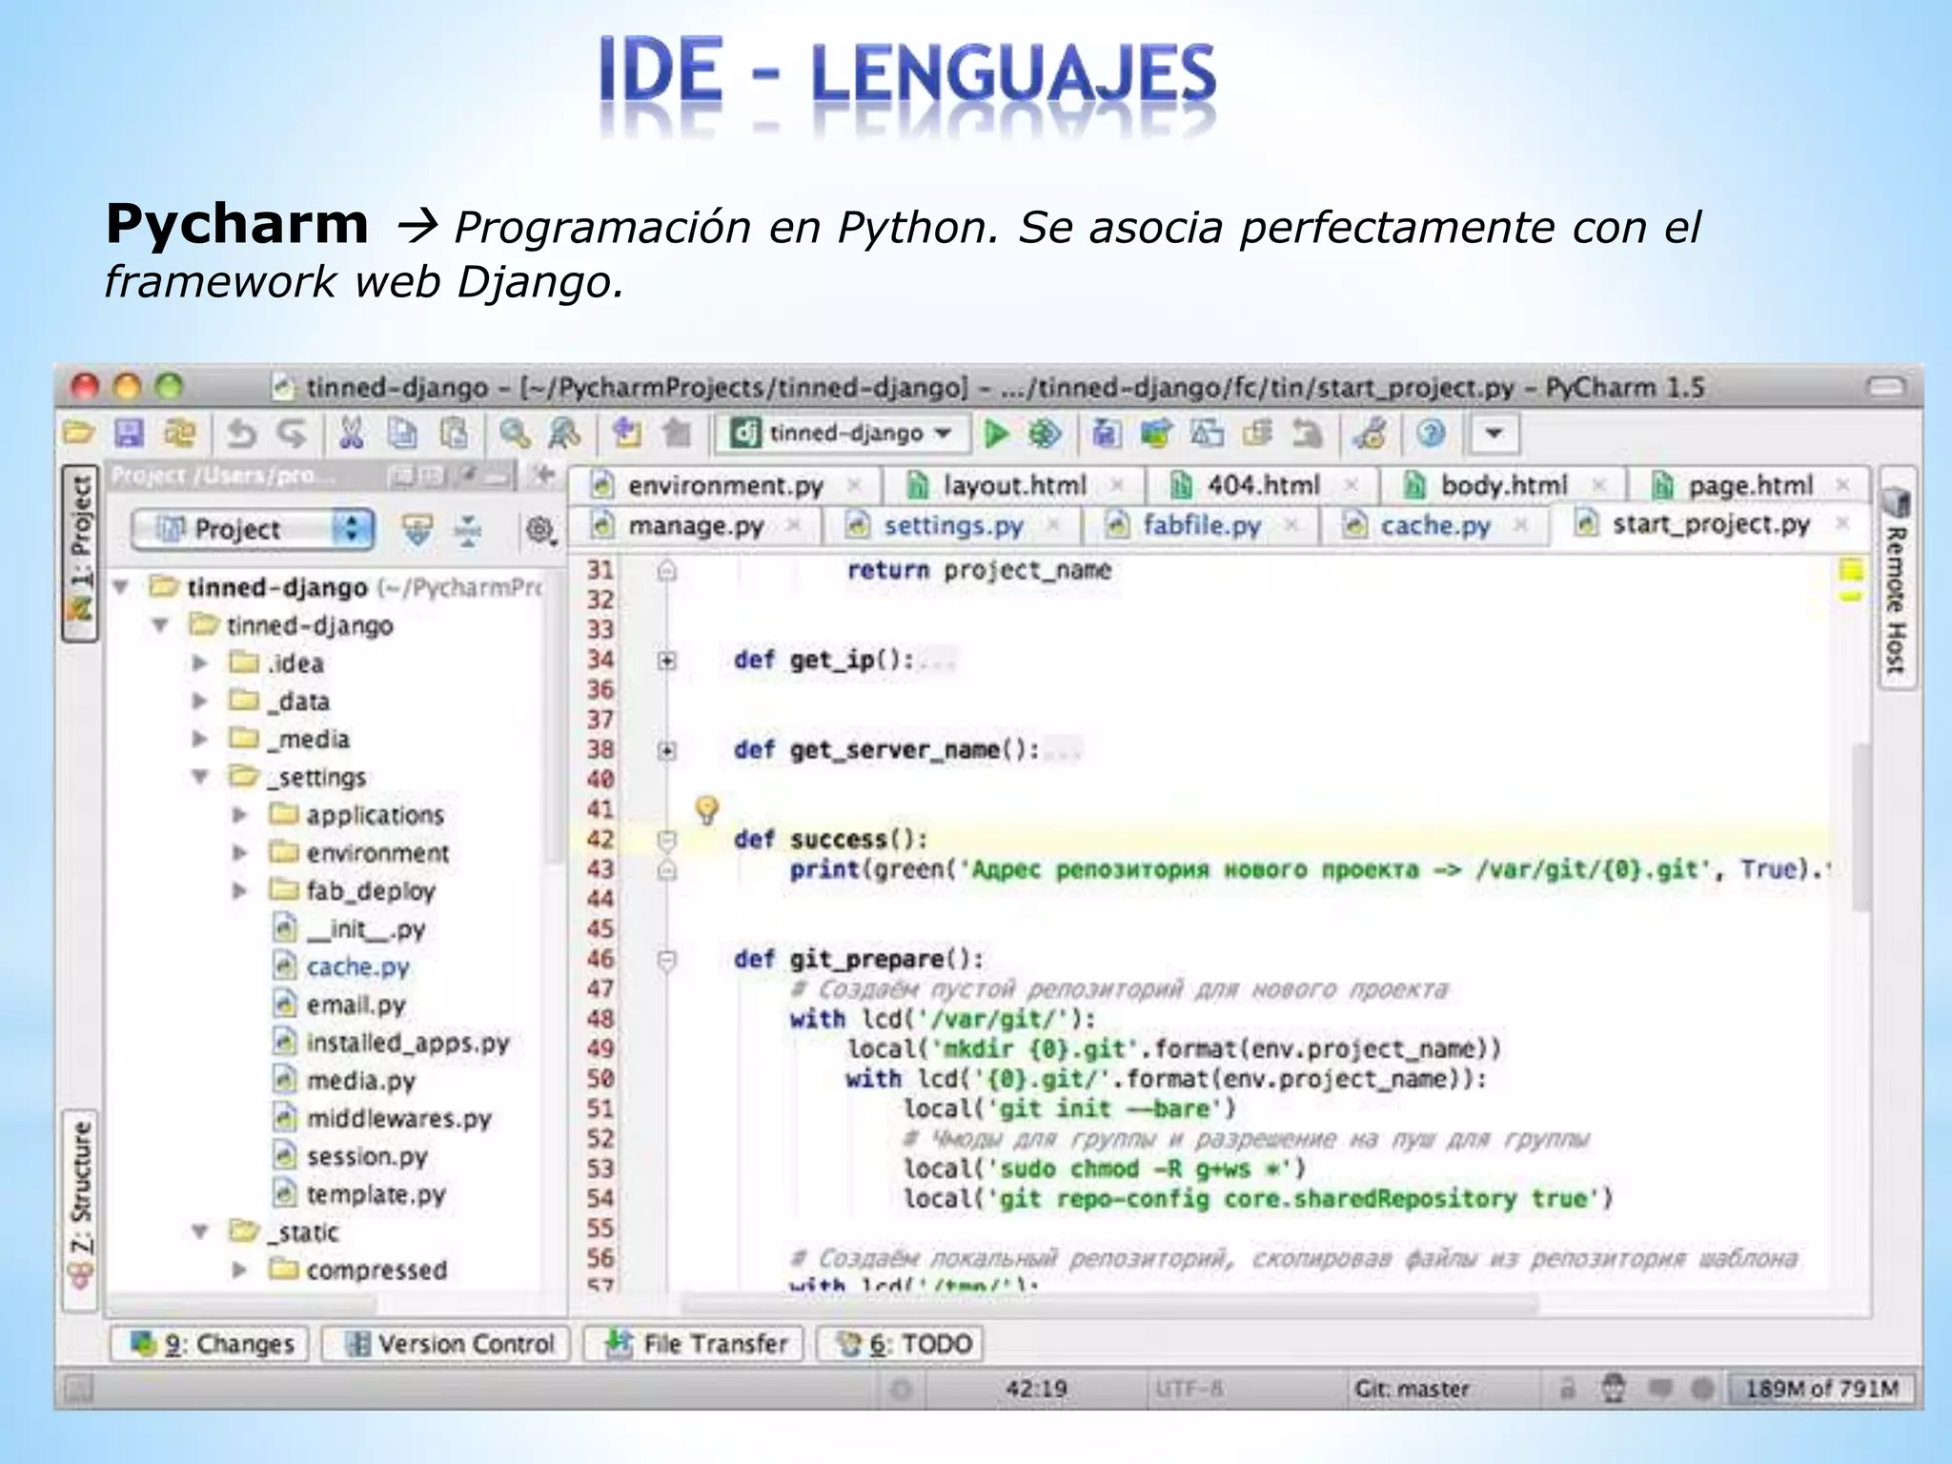Image resolution: width=1952 pixels, height=1464 pixels.
Task: Start debugging with the bug icon
Action: 1045,434
